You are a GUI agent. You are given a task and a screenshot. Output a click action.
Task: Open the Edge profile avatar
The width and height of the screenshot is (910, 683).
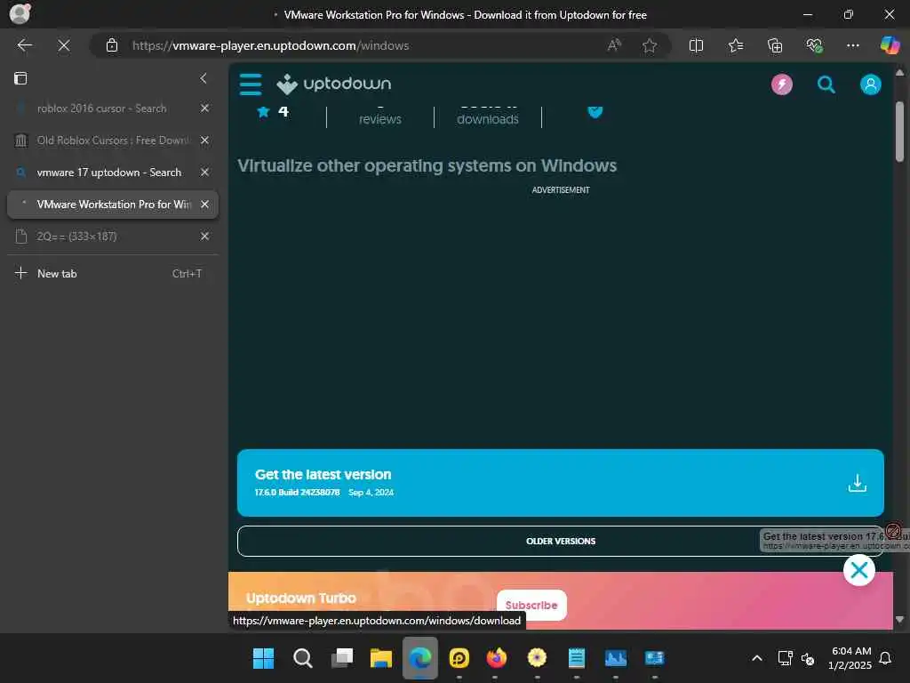coord(20,13)
